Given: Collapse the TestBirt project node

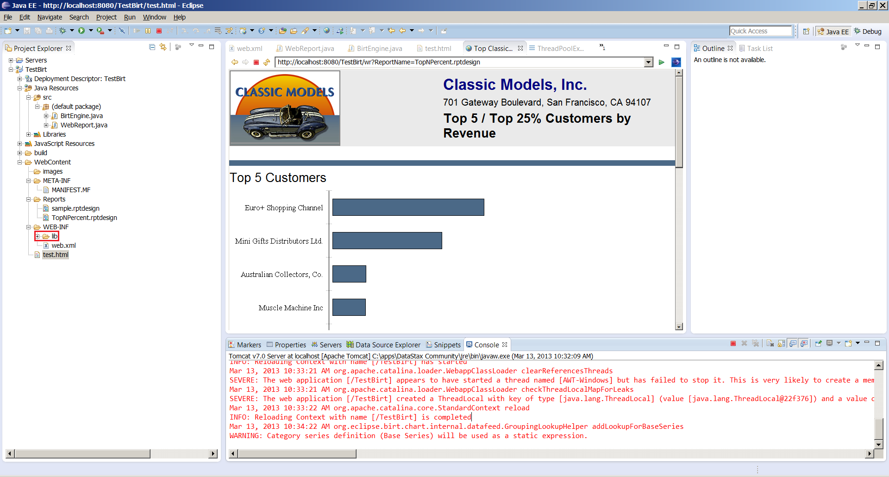Looking at the screenshot, I should (11, 69).
